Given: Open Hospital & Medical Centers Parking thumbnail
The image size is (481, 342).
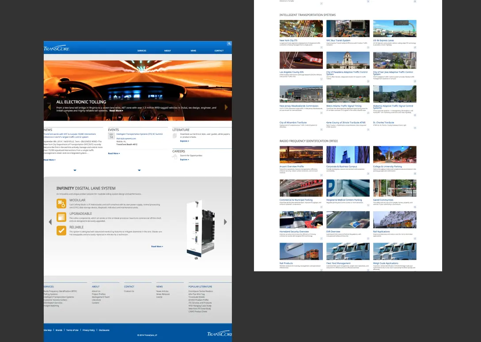Looking at the screenshot, I should [x=348, y=188].
